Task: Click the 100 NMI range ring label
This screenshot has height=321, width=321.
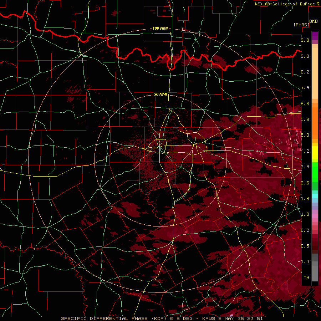Action: [160, 28]
